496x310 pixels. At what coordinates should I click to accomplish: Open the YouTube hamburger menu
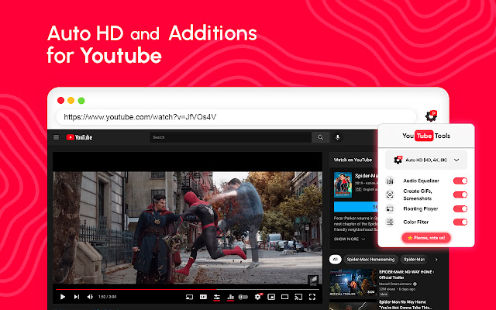tap(56, 137)
